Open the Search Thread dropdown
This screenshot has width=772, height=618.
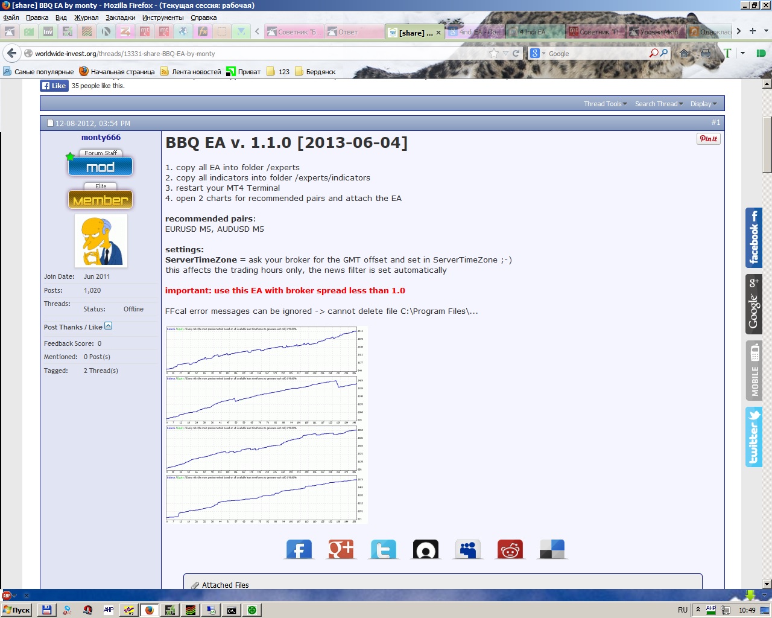pyautogui.click(x=659, y=104)
